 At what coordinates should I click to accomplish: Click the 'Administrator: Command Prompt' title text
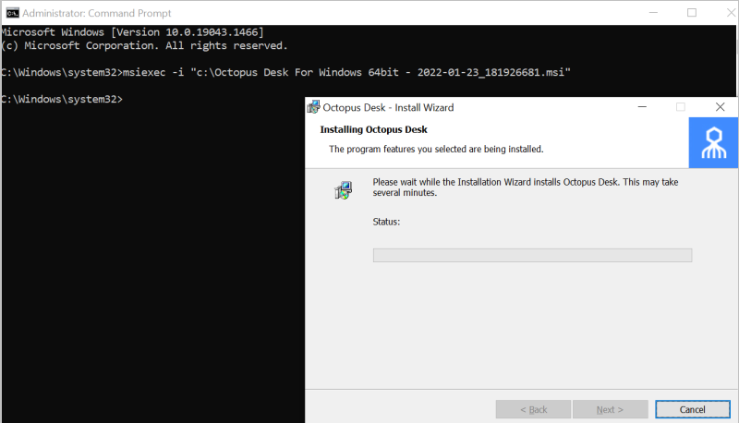[x=97, y=13]
